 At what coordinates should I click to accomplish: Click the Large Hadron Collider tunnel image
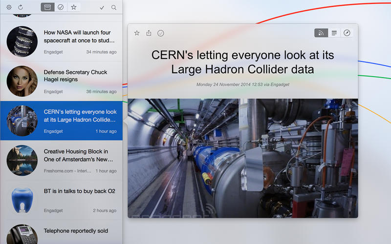(x=243, y=158)
